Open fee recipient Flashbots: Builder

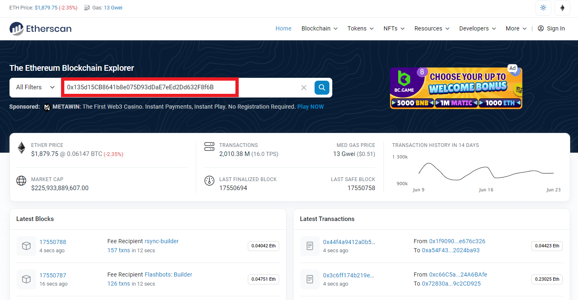pos(168,274)
